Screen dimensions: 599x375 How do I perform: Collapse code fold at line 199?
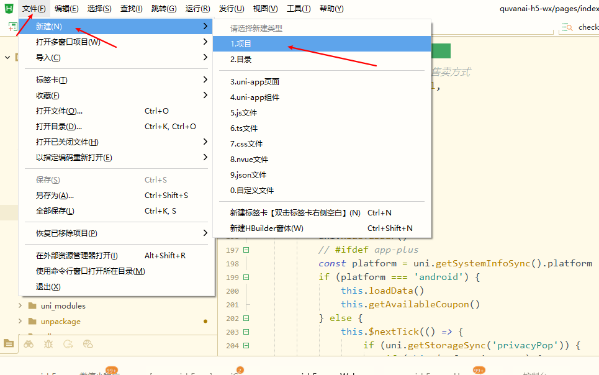click(x=246, y=277)
